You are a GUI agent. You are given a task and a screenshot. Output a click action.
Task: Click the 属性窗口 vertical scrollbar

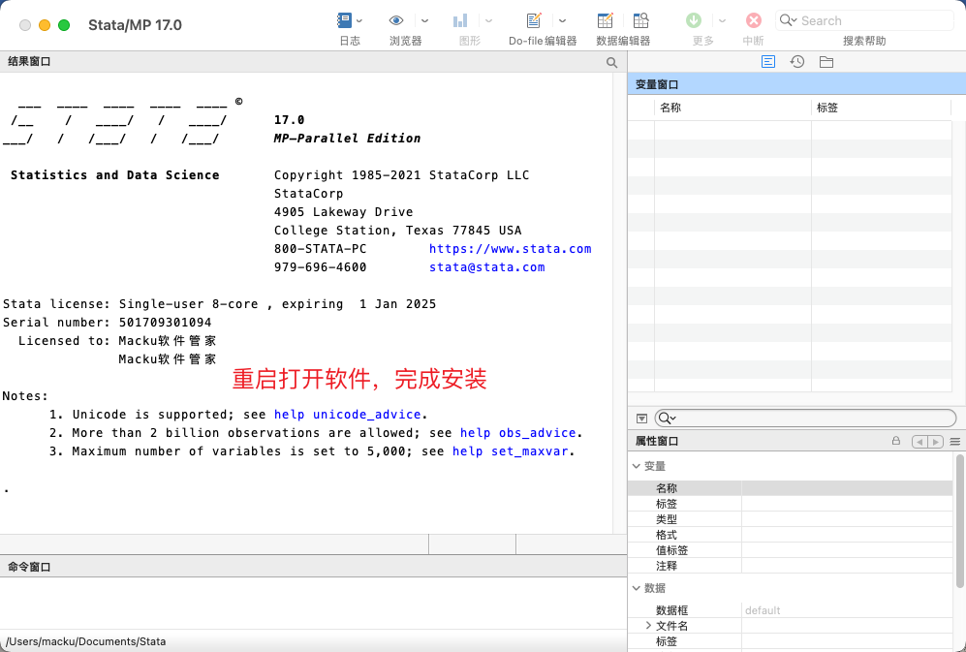[x=959, y=521]
